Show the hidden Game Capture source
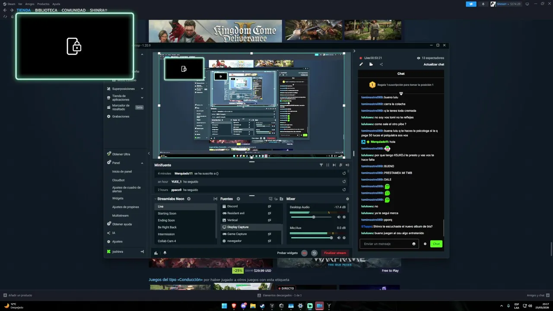Image resolution: width=553 pixels, height=311 pixels. (x=269, y=234)
